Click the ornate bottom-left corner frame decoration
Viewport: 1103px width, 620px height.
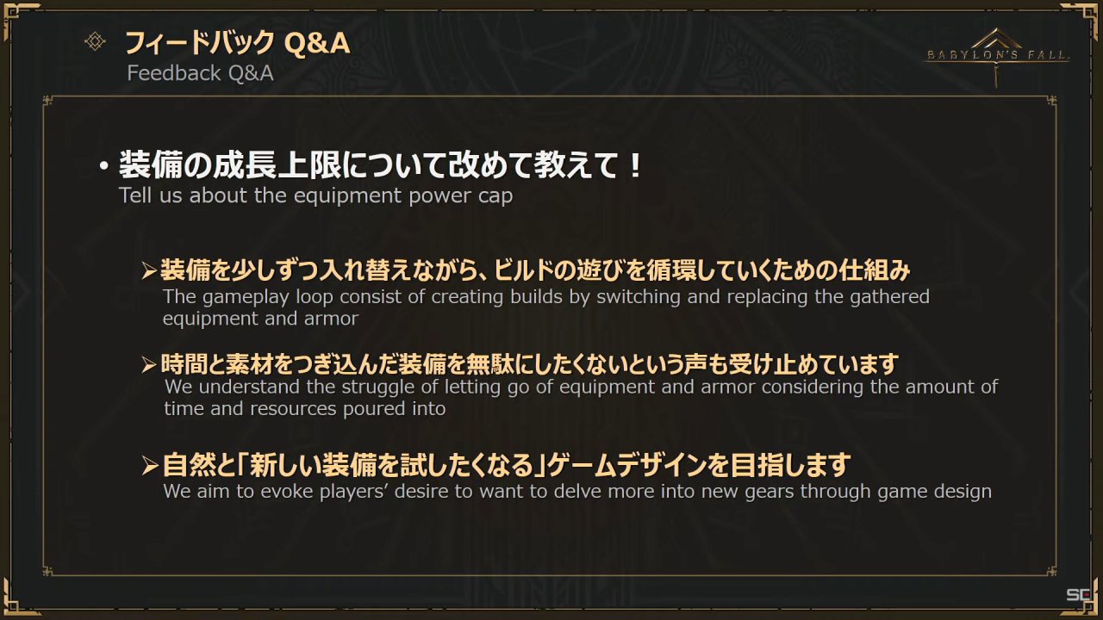(x=16, y=601)
